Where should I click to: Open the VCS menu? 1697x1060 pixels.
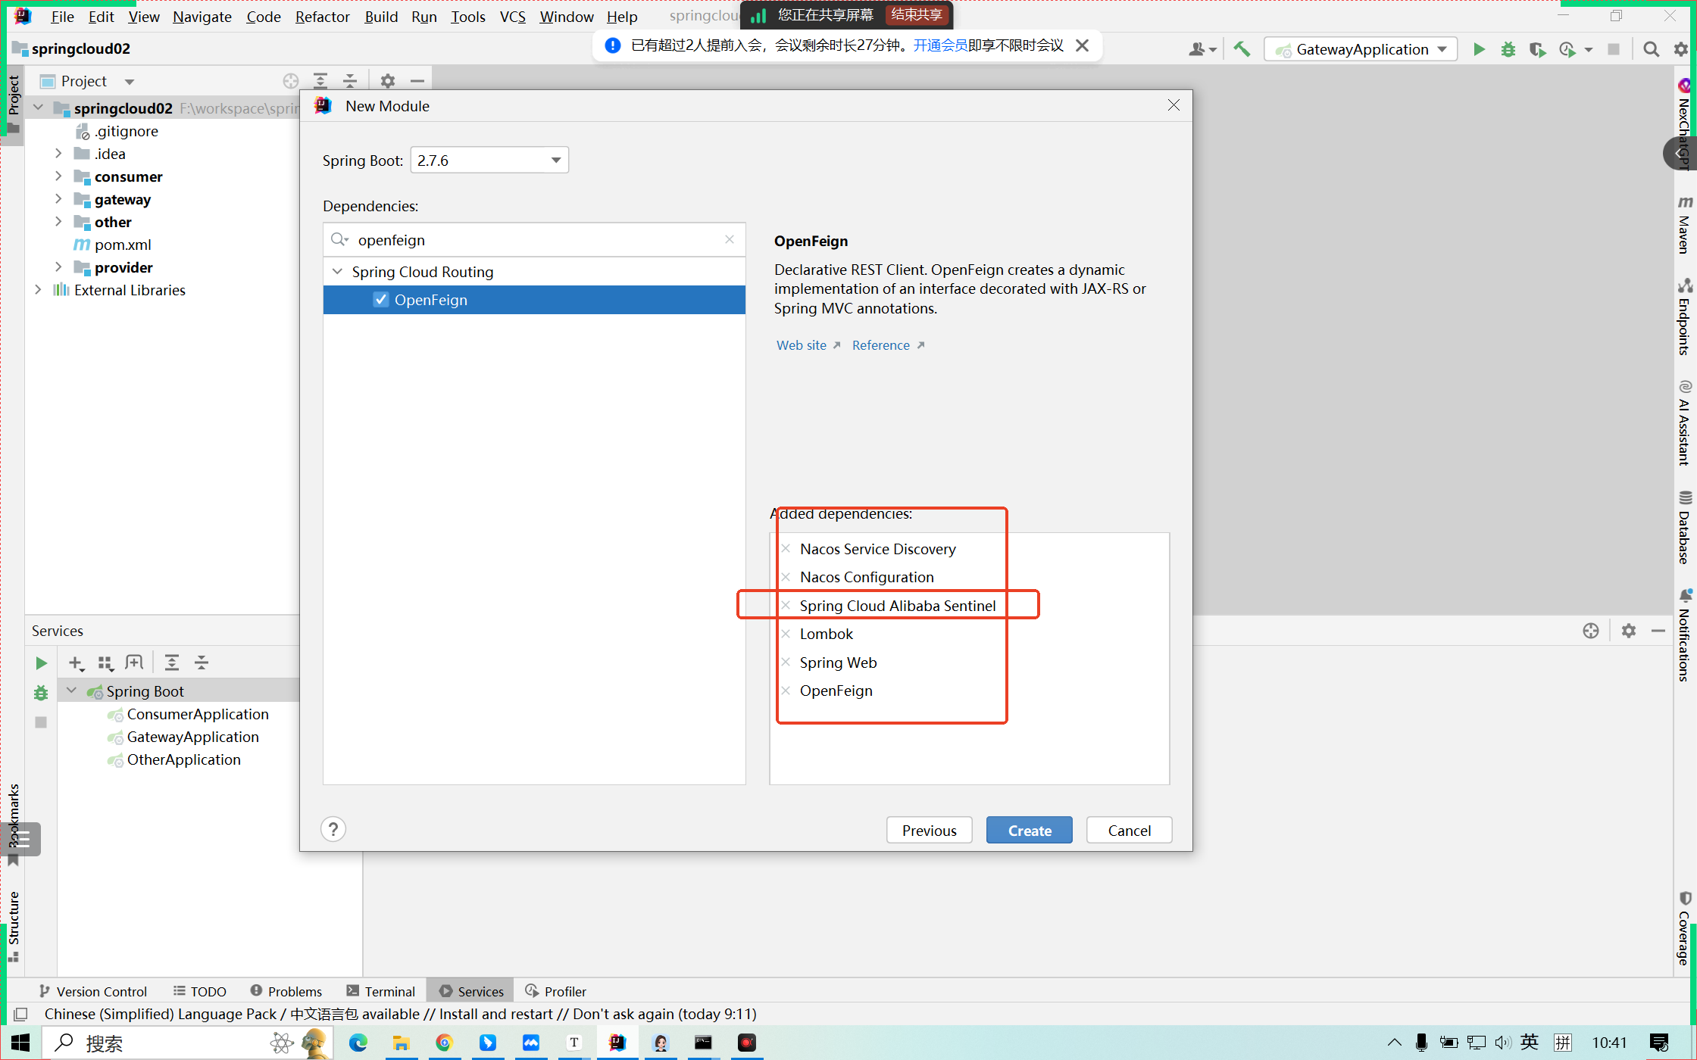coord(512,17)
